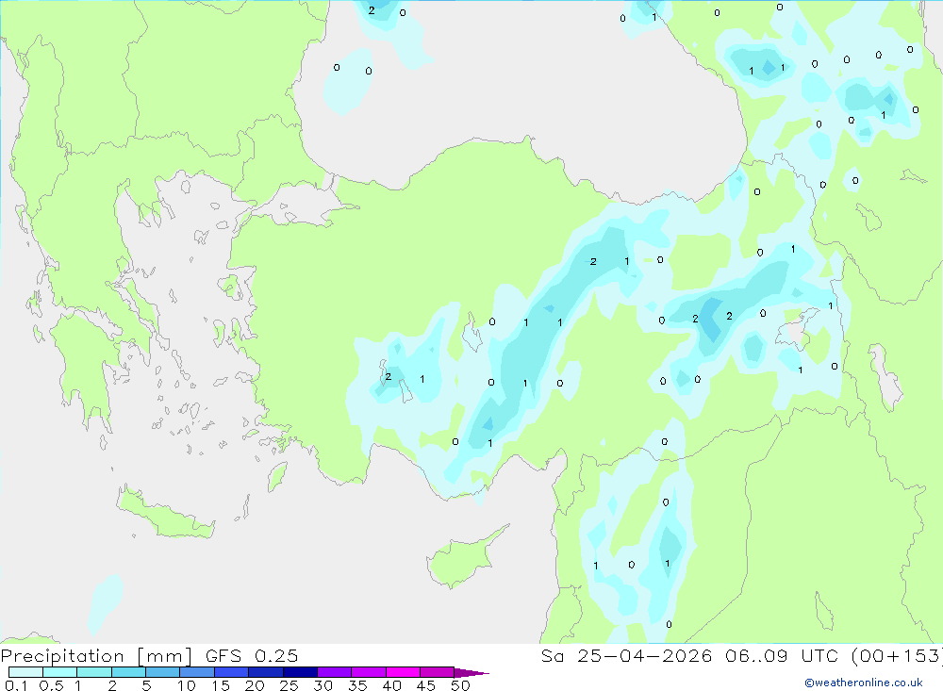
Task: Click the '30' legend scale label
Action: click(x=323, y=685)
